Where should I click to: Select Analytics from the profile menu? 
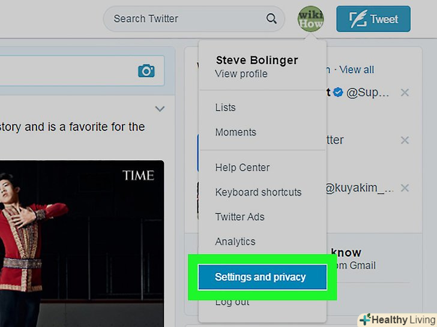tap(235, 241)
